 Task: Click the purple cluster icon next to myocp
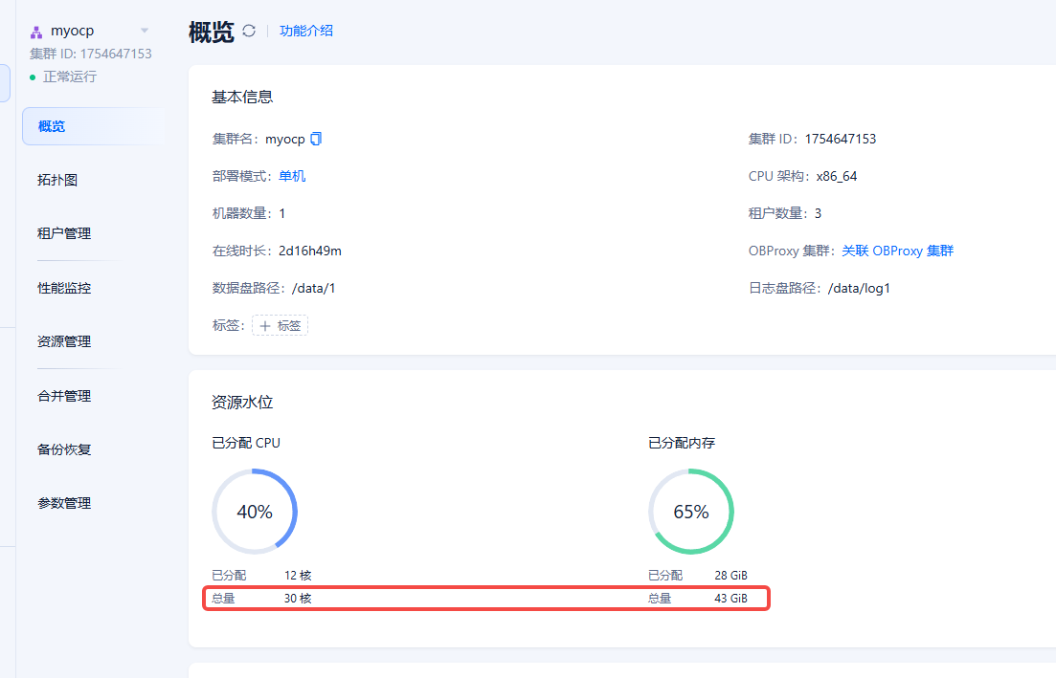coord(36,32)
